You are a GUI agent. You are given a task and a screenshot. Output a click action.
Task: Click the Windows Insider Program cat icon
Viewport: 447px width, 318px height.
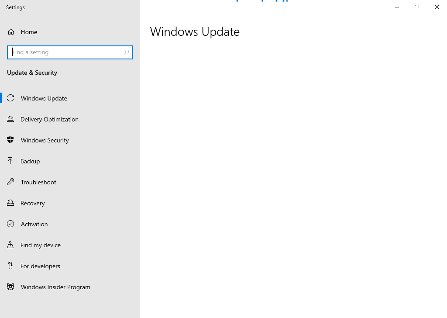point(10,287)
